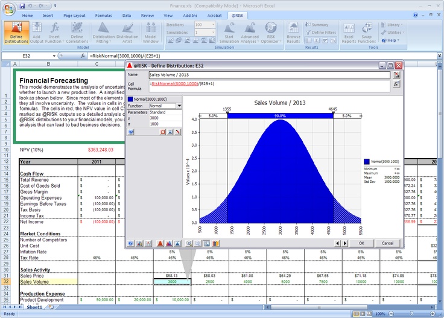This screenshot has height=318, width=444.
Task: Click the zoom in plus button in status bar
Action: (433, 314)
